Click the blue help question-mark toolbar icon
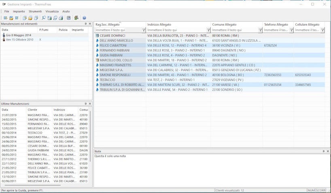The image size is (331, 193). pos(84,18)
